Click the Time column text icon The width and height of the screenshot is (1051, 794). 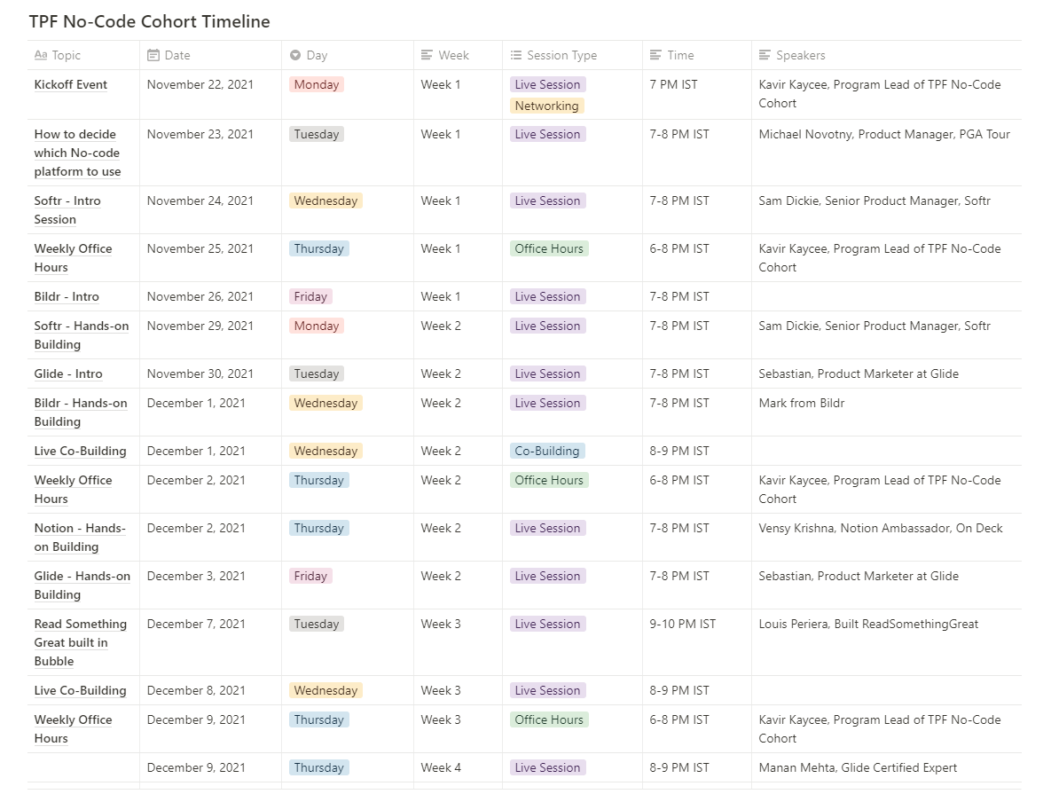655,55
